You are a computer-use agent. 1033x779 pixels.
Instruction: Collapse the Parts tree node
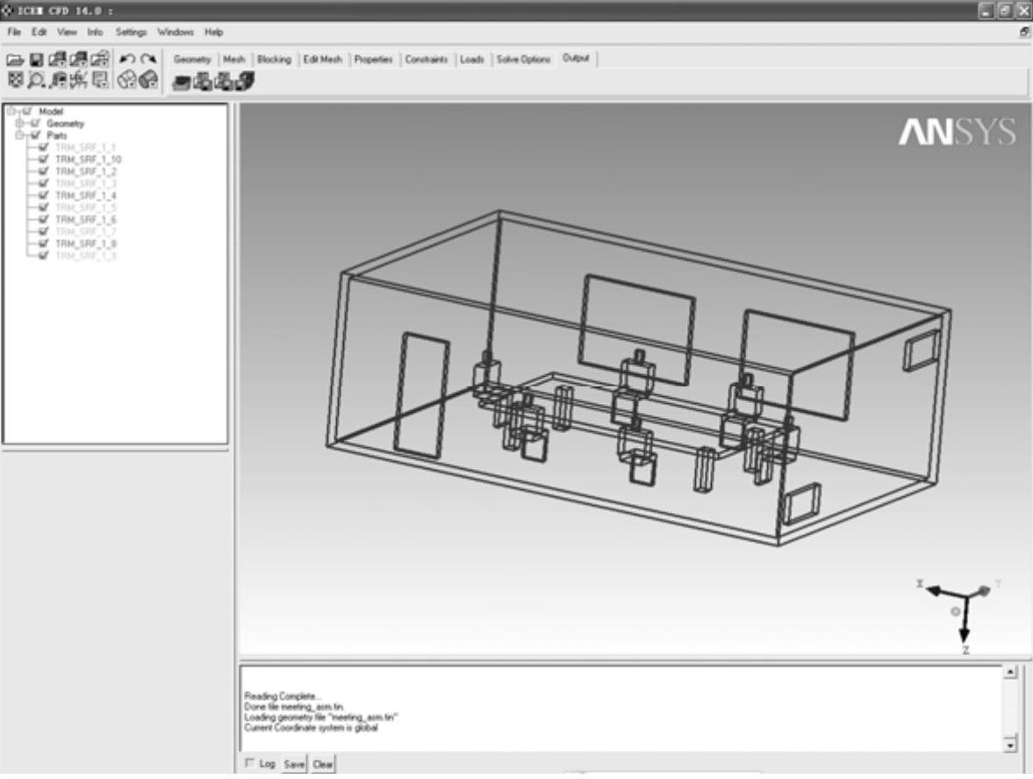[x=19, y=136]
